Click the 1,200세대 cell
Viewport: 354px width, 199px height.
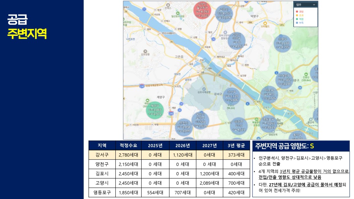tap(209, 174)
